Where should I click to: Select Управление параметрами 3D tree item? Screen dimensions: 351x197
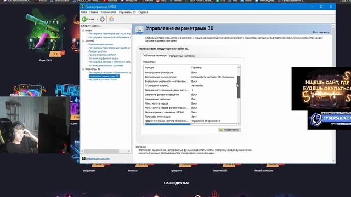coord(104,76)
